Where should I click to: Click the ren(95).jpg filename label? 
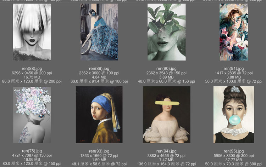pyautogui.click(x=233, y=151)
